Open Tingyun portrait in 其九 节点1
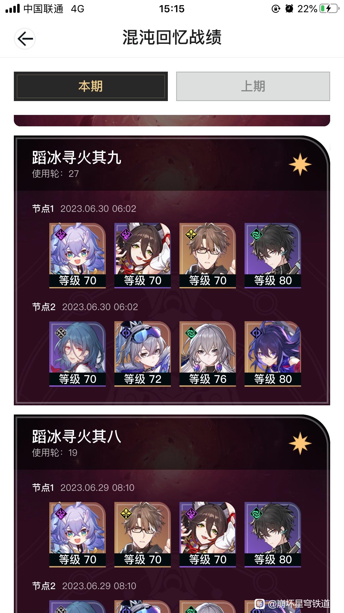This screenshot has width=344, height=613. click(x=143, y=255)
